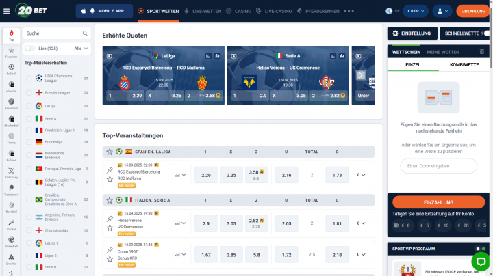Expand more markets for Hellas Verona match
493x276 pixels.
[361, 223]
